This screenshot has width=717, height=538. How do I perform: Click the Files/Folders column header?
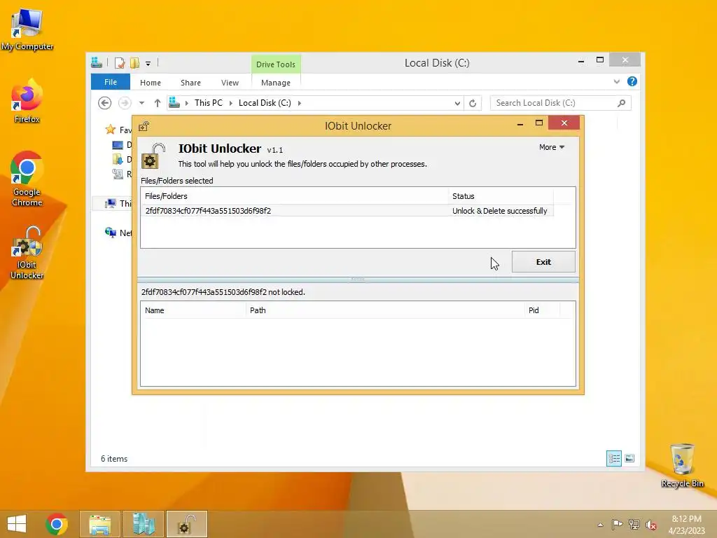295,196
